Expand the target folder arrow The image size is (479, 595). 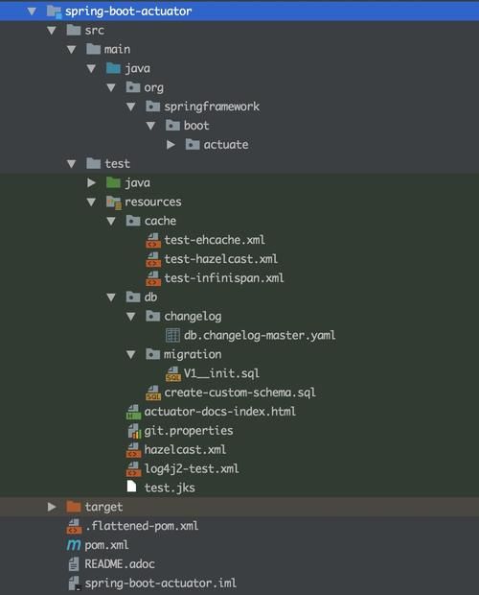52,507
